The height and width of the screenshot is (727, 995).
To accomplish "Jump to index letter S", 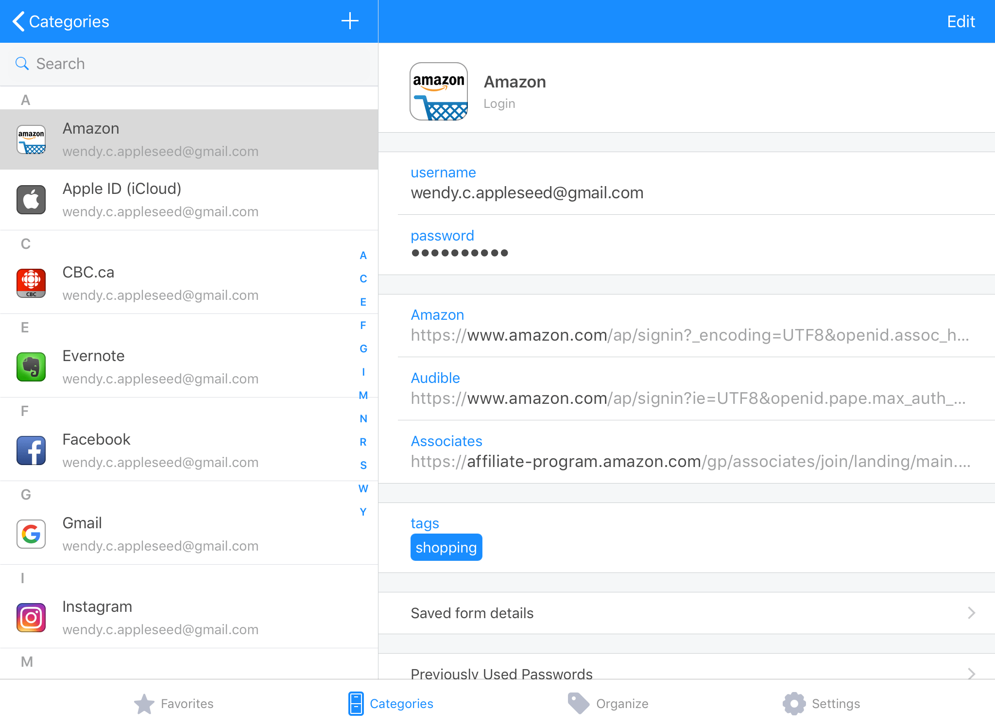I will pyautogui.click(x=363, y=466).
